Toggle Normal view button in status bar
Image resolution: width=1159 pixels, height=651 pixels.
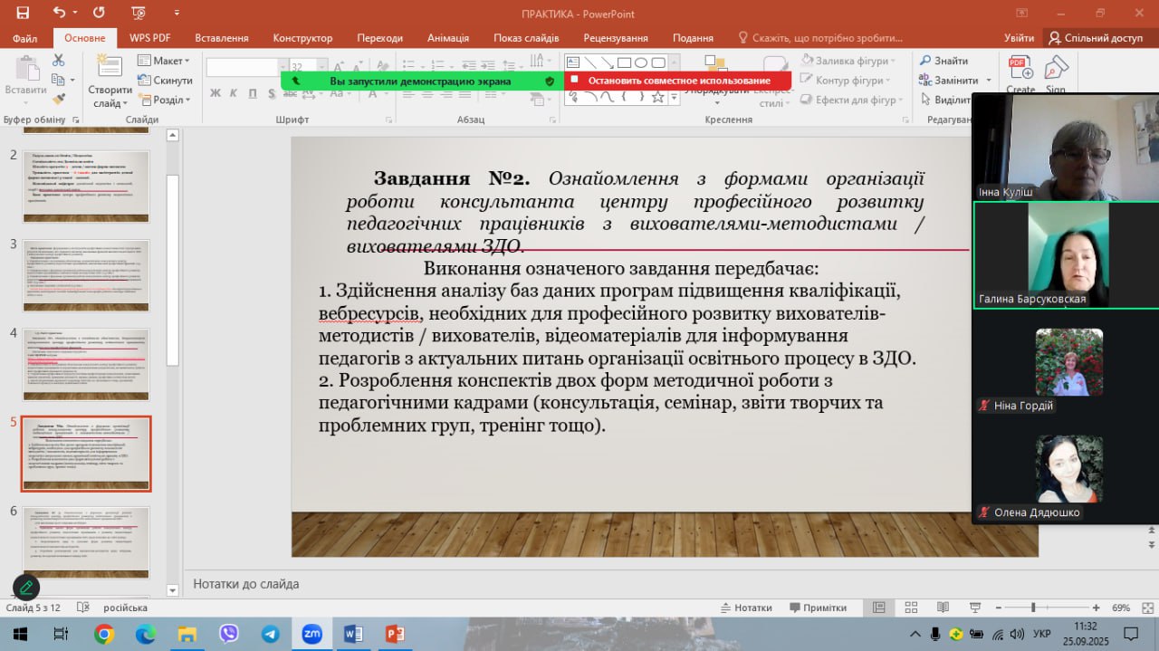tap(876, 608)
